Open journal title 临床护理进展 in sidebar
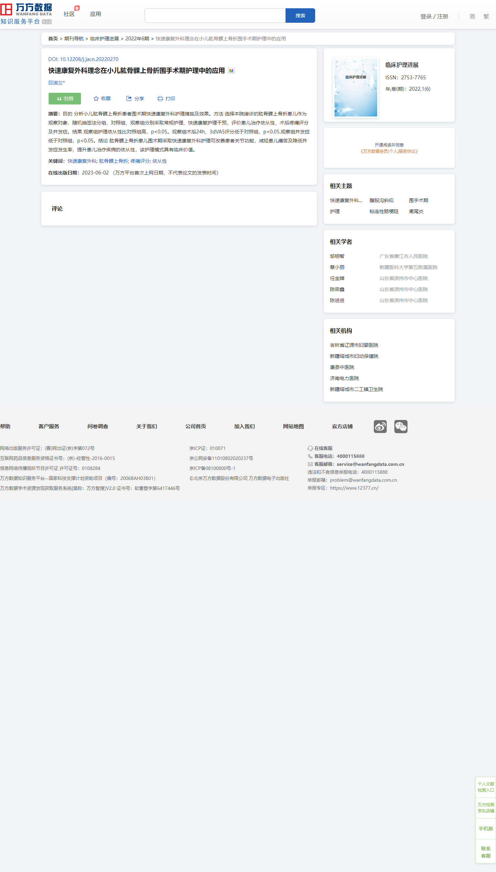 402,65
